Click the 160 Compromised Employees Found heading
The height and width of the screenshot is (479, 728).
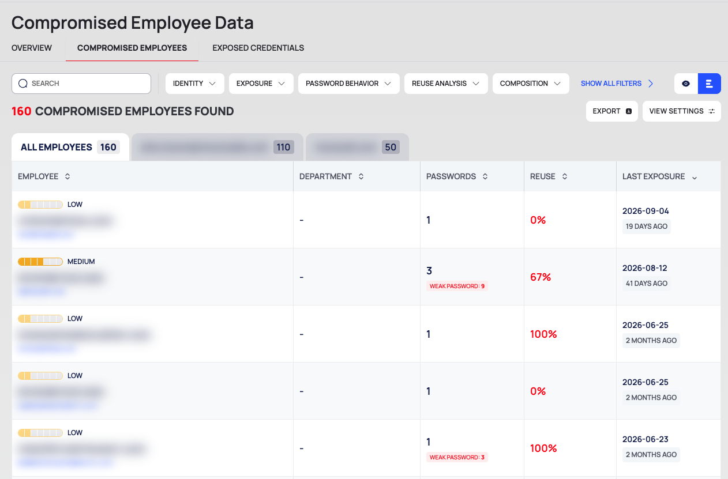pos(123,111)
